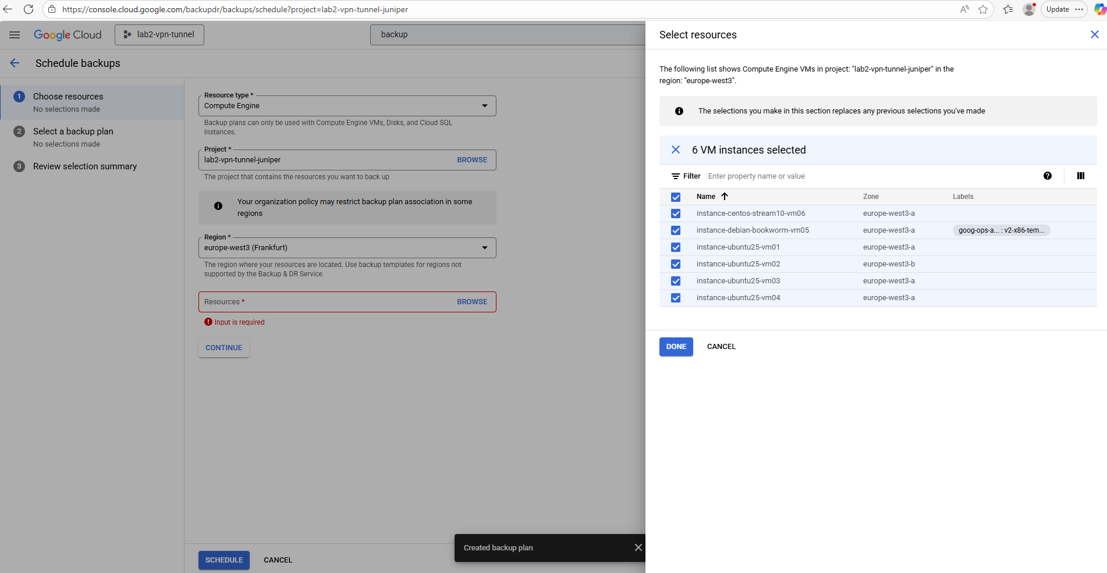Click CANCEL in the Select resources panel
This screenshot has height=573, width=1107.
point(721,347)
